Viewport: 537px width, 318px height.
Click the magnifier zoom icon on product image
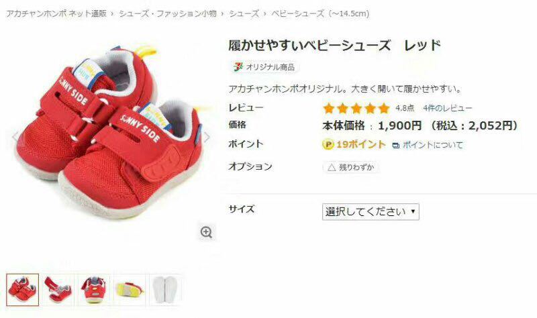pos(207,232)
